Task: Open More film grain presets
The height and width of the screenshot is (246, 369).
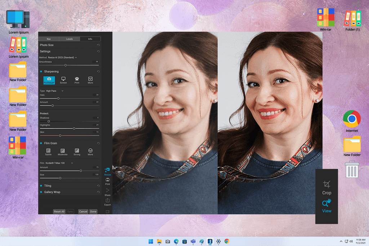Action: 90,152
